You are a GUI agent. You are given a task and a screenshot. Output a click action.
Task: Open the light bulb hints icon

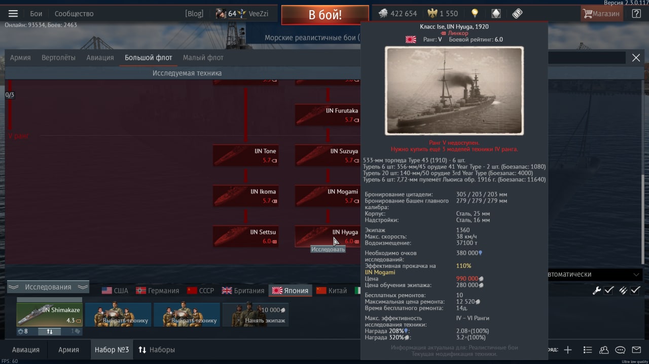[x=475, y=14]
